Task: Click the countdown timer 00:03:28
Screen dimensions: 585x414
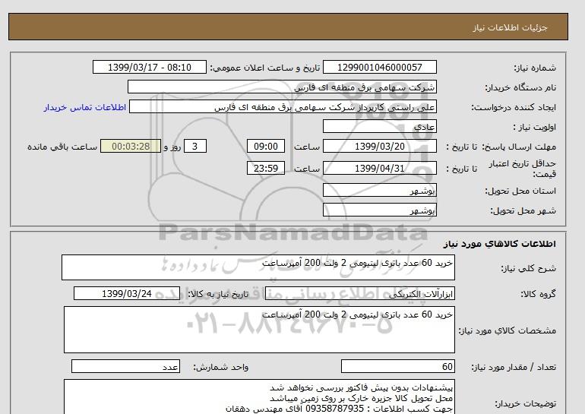Action: pos(131,146)
